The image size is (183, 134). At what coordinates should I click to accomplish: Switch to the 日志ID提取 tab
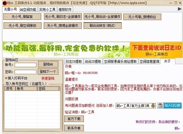74,61
